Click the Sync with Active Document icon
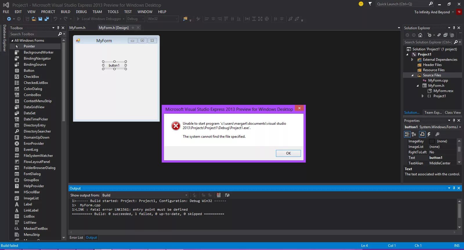 tap(439, 35)
